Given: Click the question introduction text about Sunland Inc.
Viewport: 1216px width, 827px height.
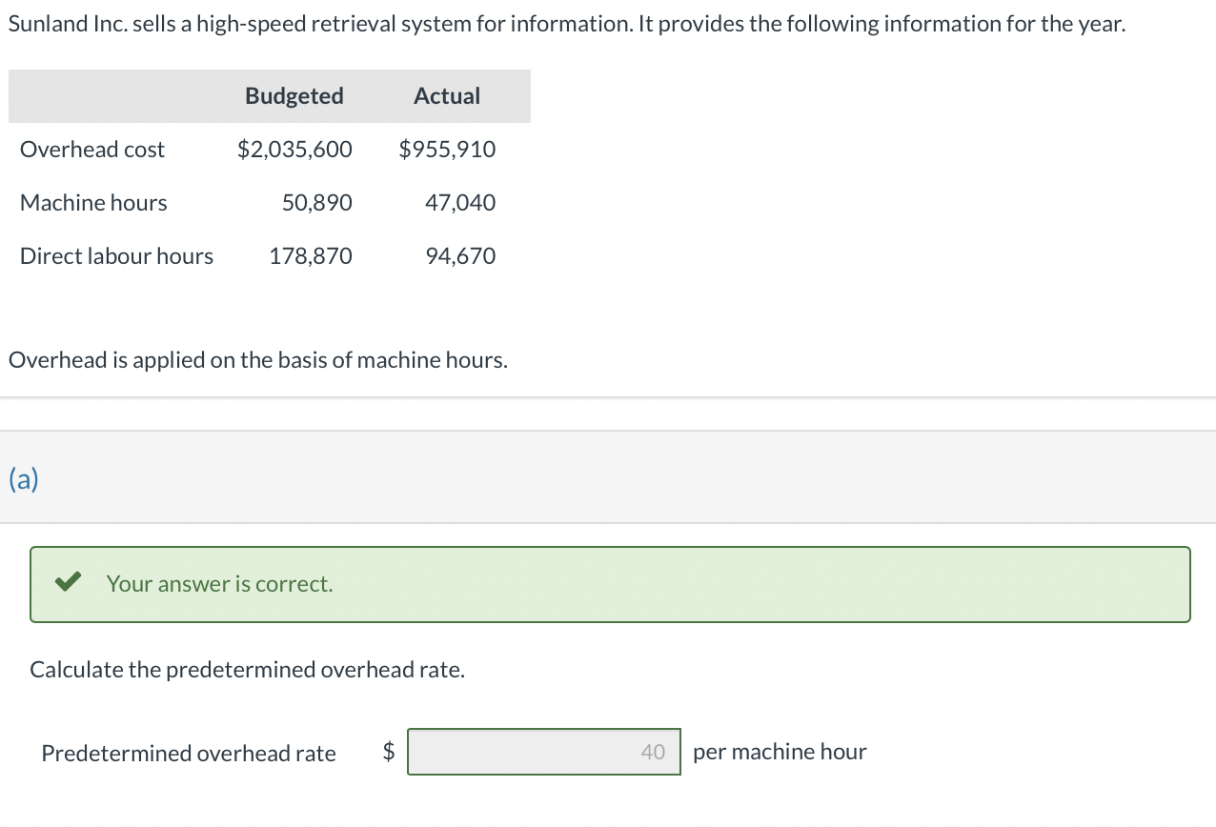Looking at the screenshot, I should [x=566, y=23].
